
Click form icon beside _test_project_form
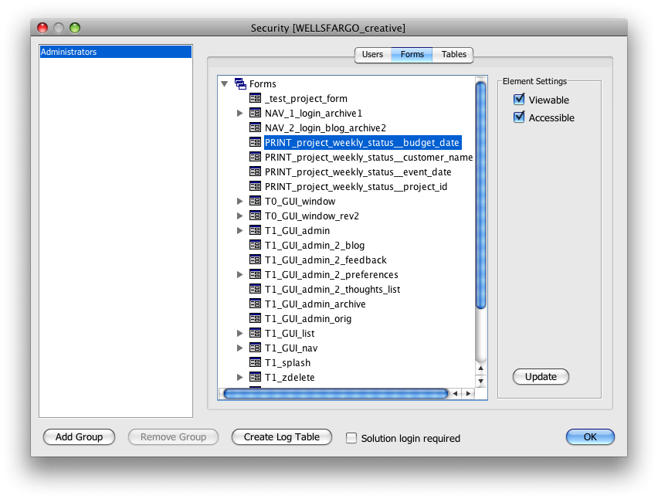click(x=255, y=98)
